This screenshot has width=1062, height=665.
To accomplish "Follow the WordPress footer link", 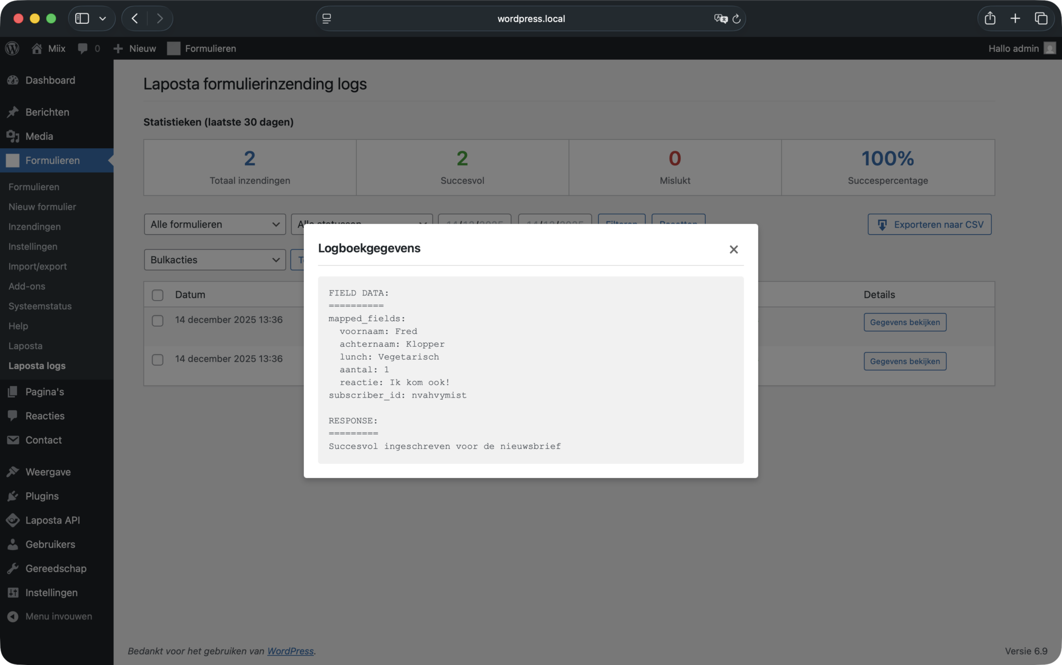I will click(x=290, y=651).
